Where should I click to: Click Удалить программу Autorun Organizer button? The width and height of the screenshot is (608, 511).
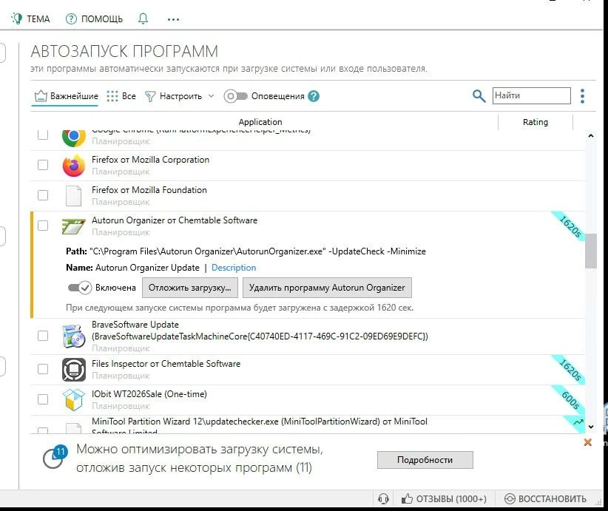327,288
